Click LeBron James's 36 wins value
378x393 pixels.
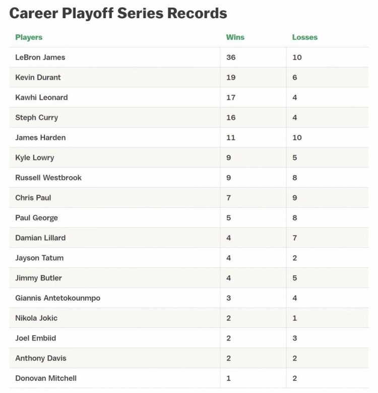(231, 58)
